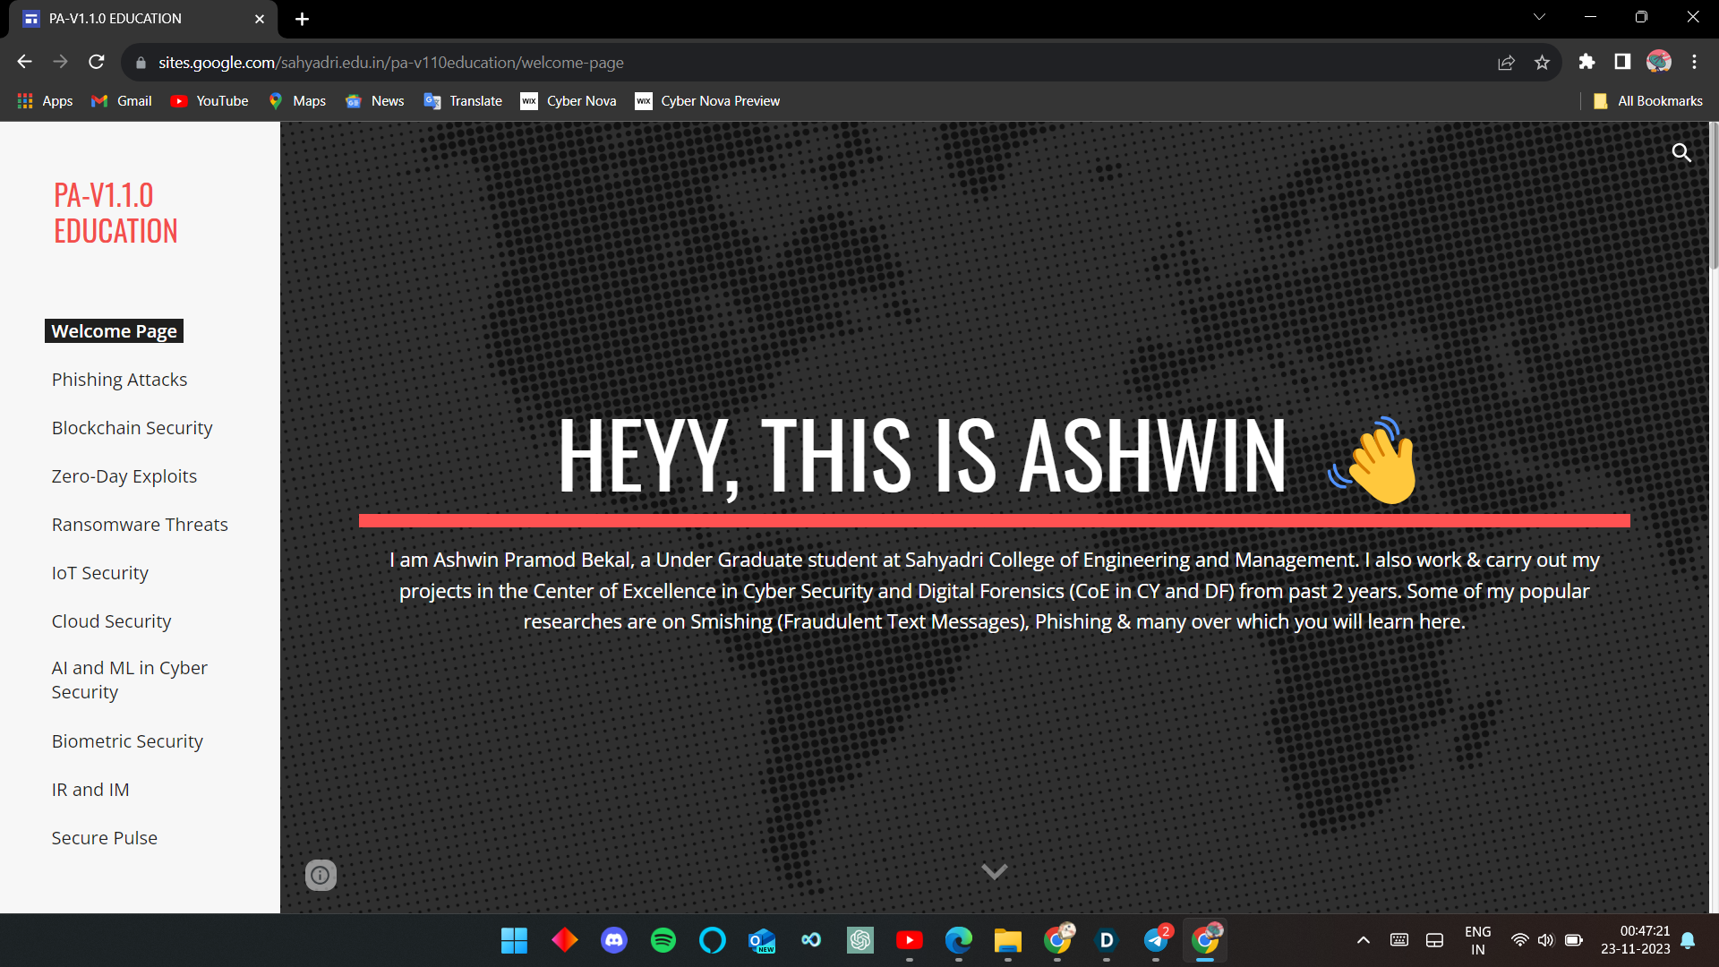Image resolution: width=1719 pixels, height=967 pixels.
Task: Expand the tab search dropdown arrow
Action: point(1539,17)
